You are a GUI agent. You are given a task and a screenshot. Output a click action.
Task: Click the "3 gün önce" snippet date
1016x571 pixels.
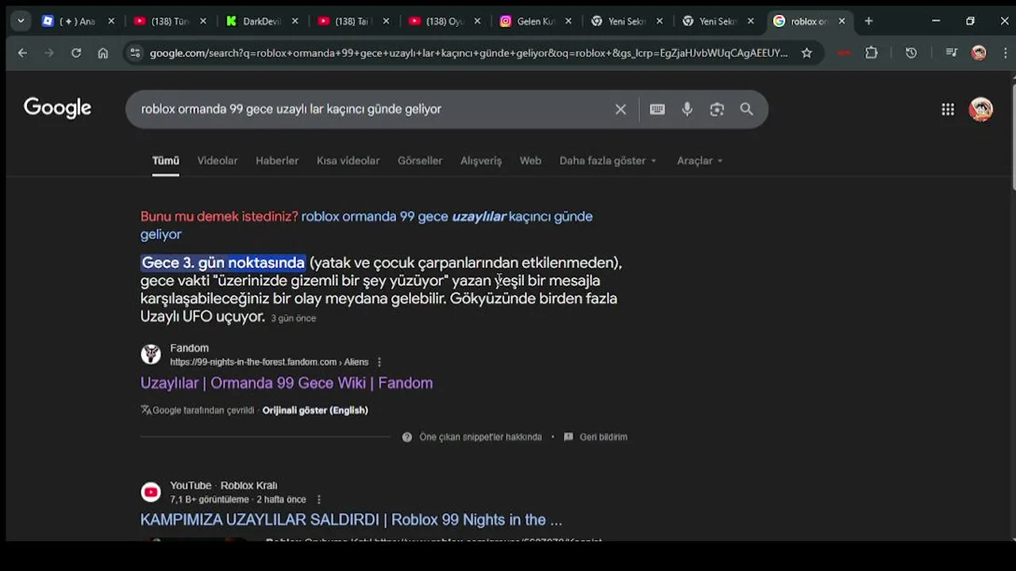(x=294, y=318)
